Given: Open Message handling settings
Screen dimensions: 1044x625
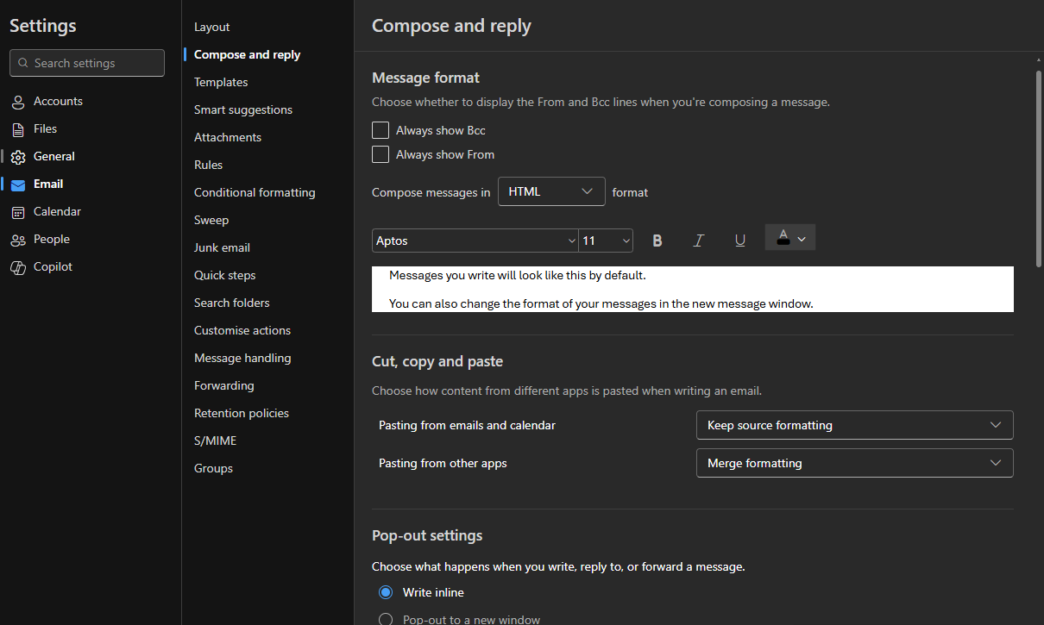Looking at the screenshot, I should coord(242,358).
